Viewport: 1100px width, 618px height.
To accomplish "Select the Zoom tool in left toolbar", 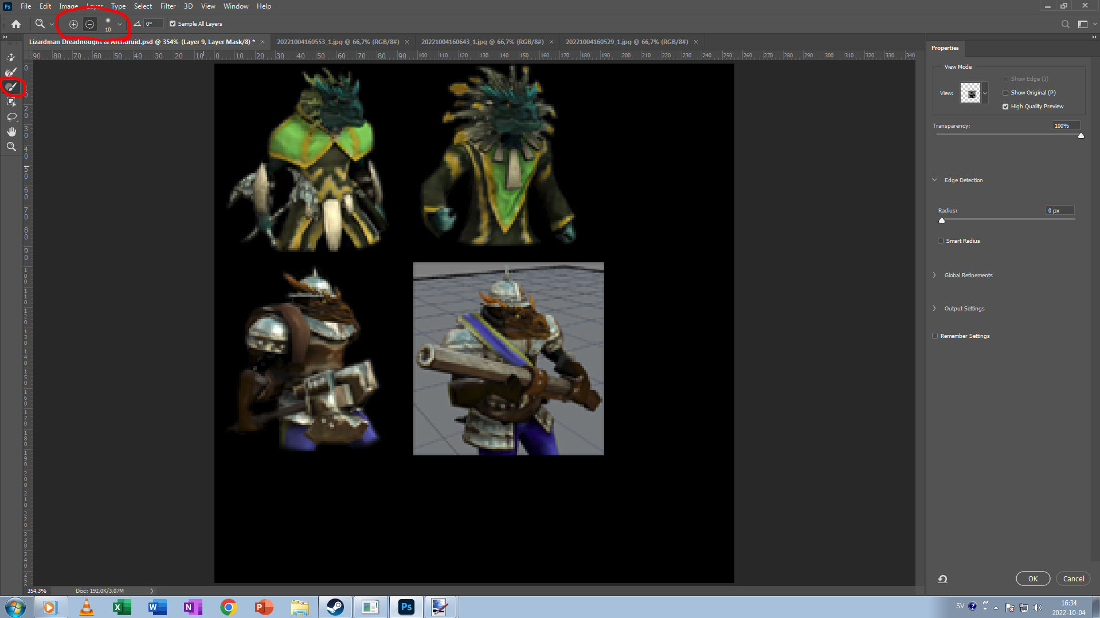I will pyautogui.click(x=11, y=147).
